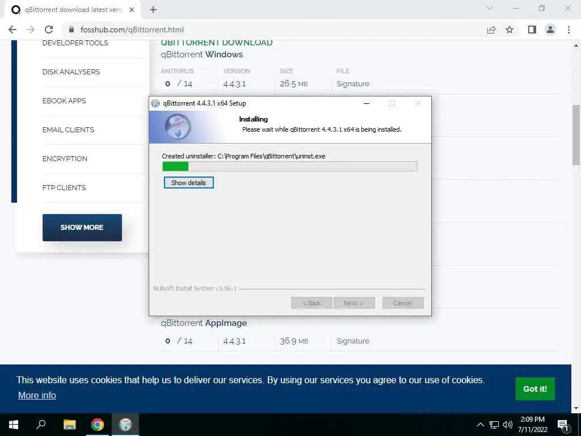
Task: Click the address bar URL
Action: [132, 30]
